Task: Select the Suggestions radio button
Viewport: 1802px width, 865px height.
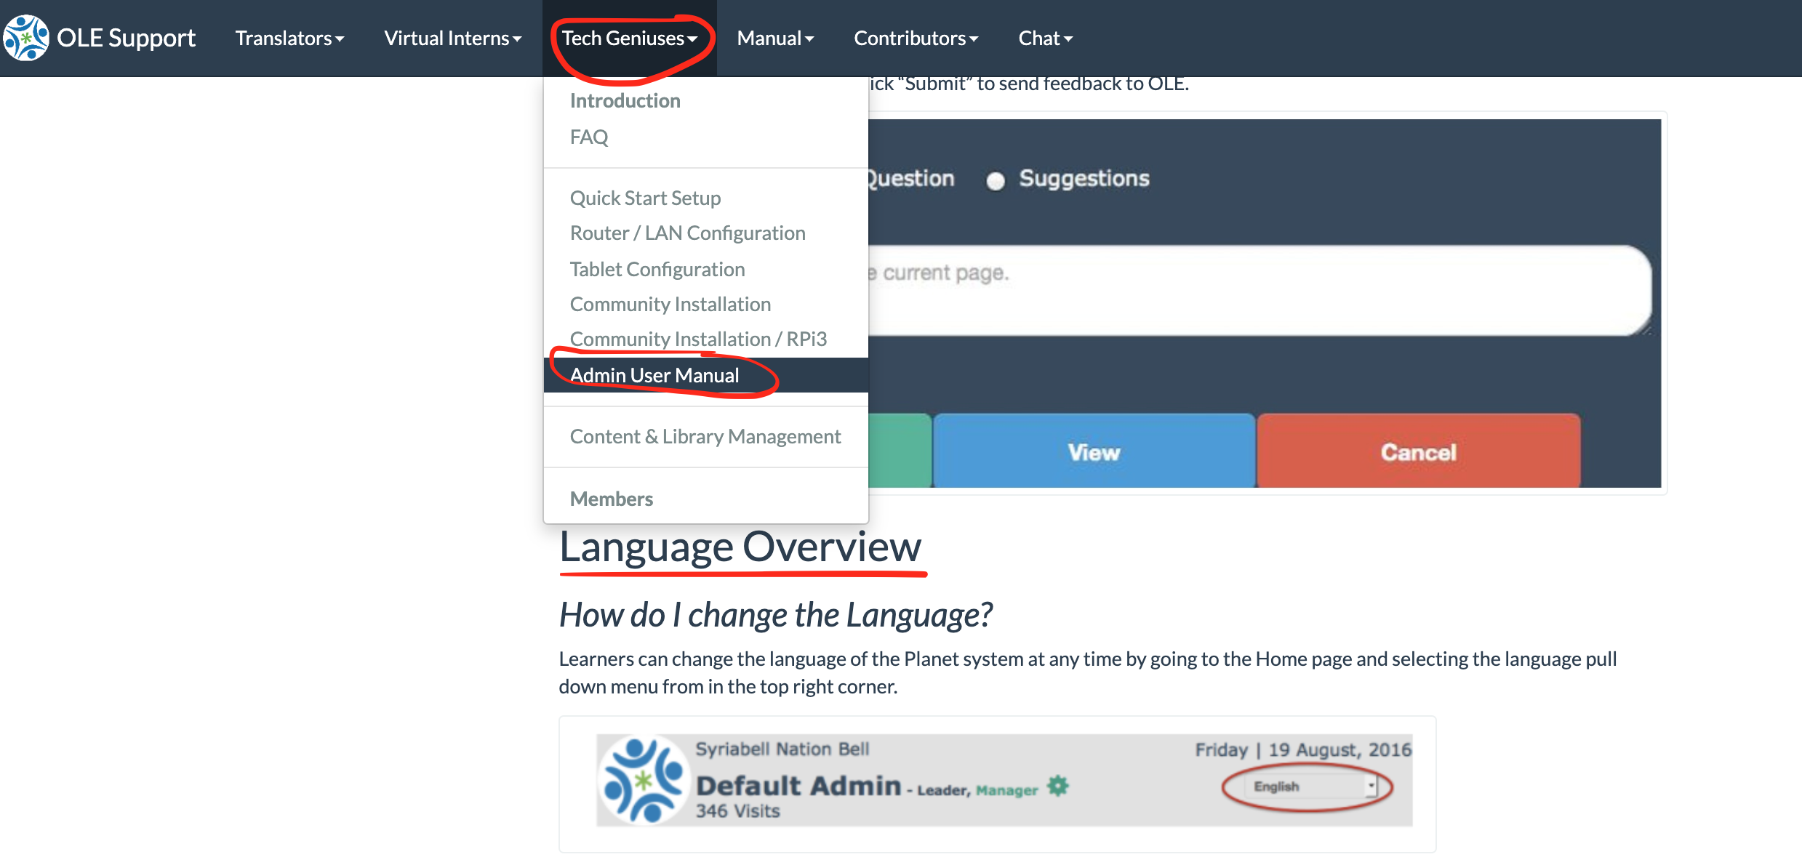Action: 996,180
